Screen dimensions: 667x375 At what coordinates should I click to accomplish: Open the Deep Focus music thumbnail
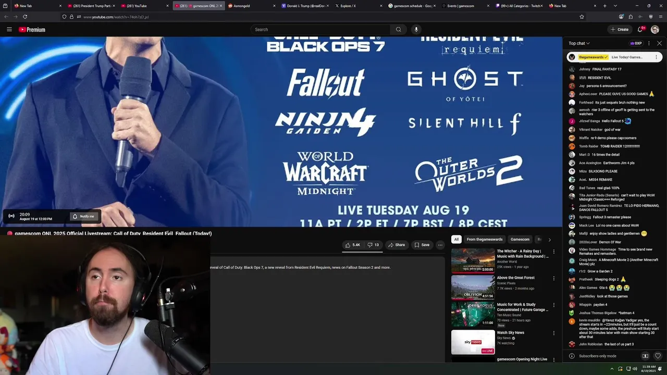pos(473,314)
